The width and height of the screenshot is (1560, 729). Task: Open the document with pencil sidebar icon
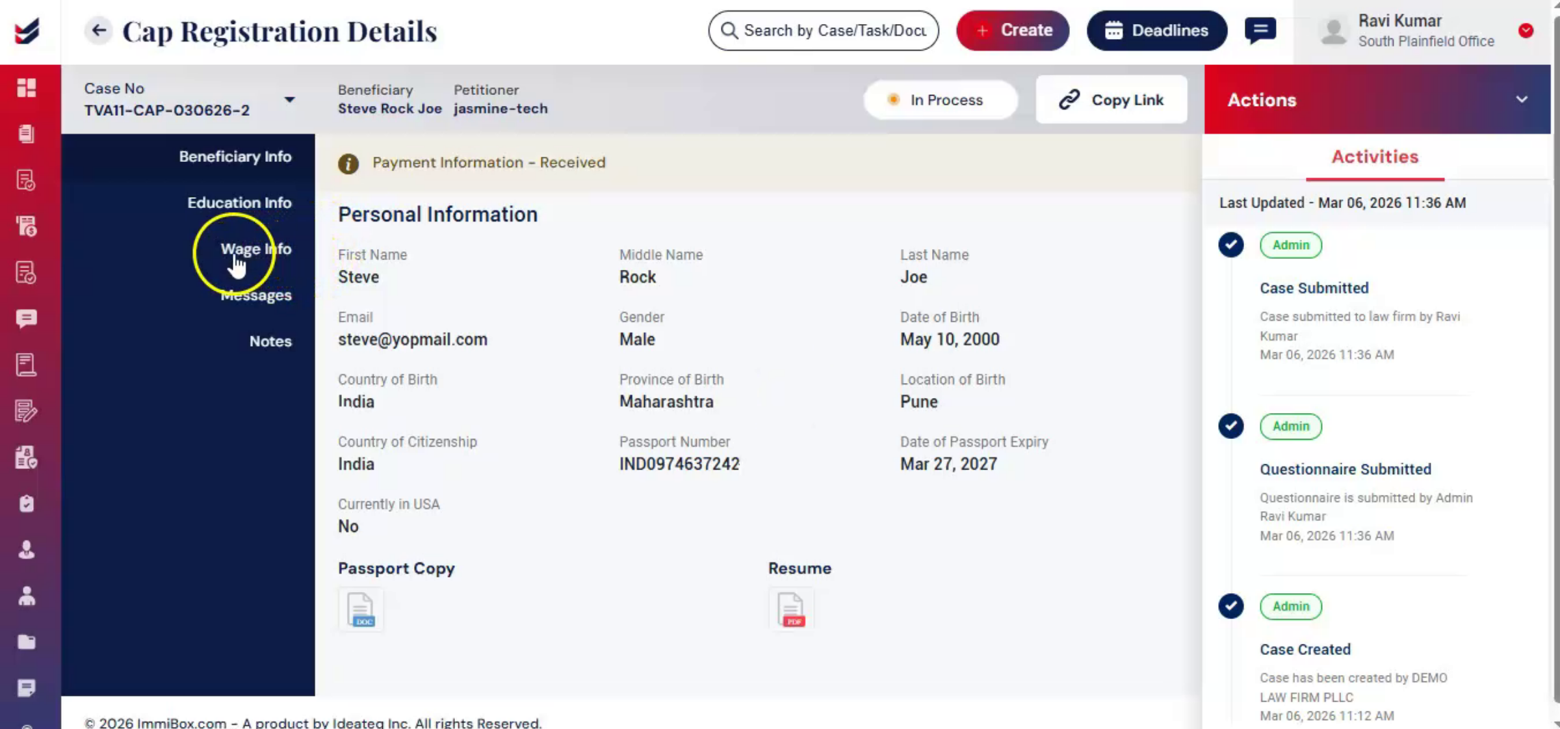[x=26, y=410]
